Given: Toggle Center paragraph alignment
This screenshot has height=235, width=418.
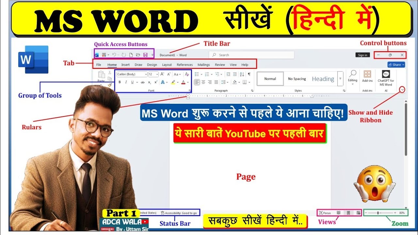Looking at the screenshot, I should [x=203, y=82].
